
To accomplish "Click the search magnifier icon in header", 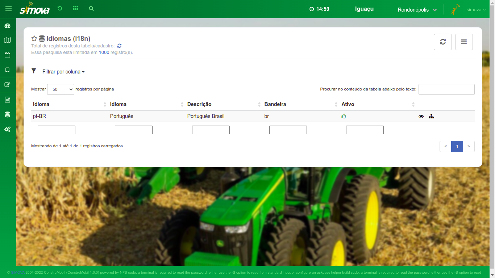I will 91,8.
